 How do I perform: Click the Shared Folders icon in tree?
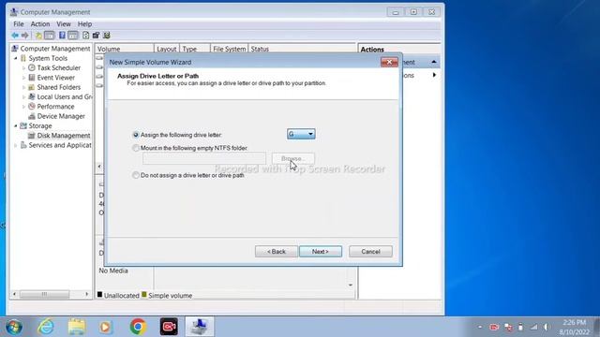(x=32, y=87)
